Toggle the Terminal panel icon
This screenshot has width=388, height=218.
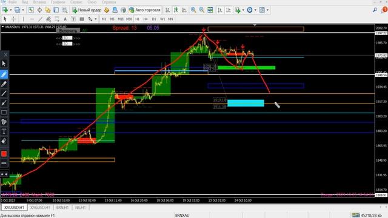pyautogui.click(x=56, y=10)
